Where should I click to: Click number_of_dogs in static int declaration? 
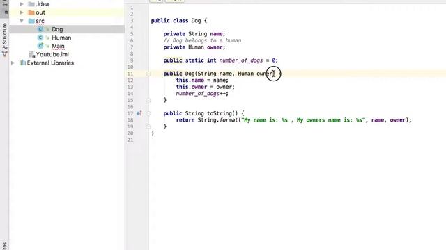pos(241,60)
